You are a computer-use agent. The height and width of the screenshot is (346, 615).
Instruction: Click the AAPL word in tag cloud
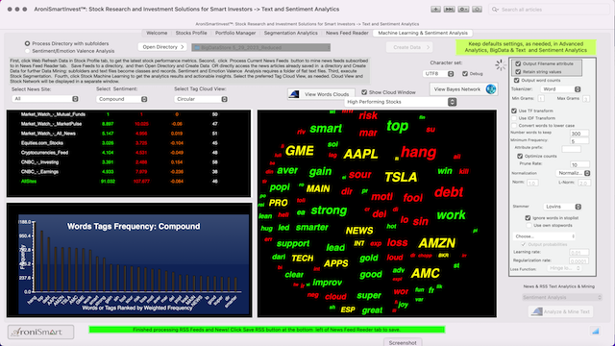pos(360,154)
